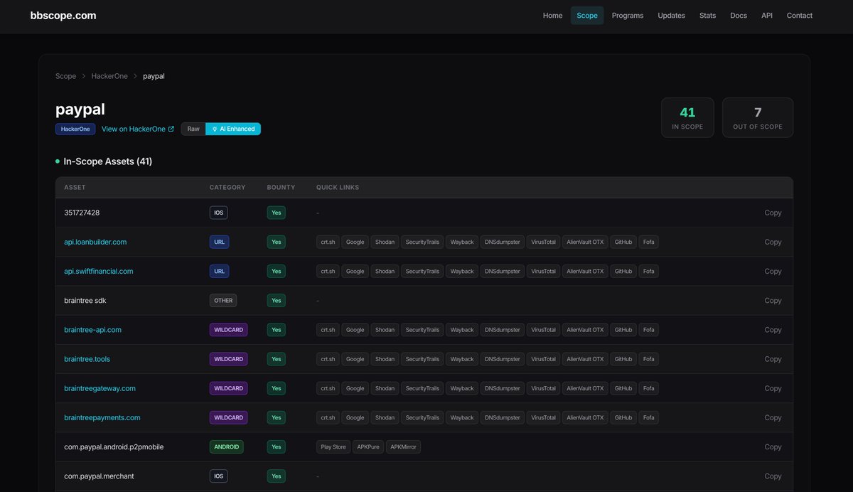The width and height of the screenshot is (853, 492).
Task: Click the Category column header
Action: pyautogui.click(x=227, y=188)
